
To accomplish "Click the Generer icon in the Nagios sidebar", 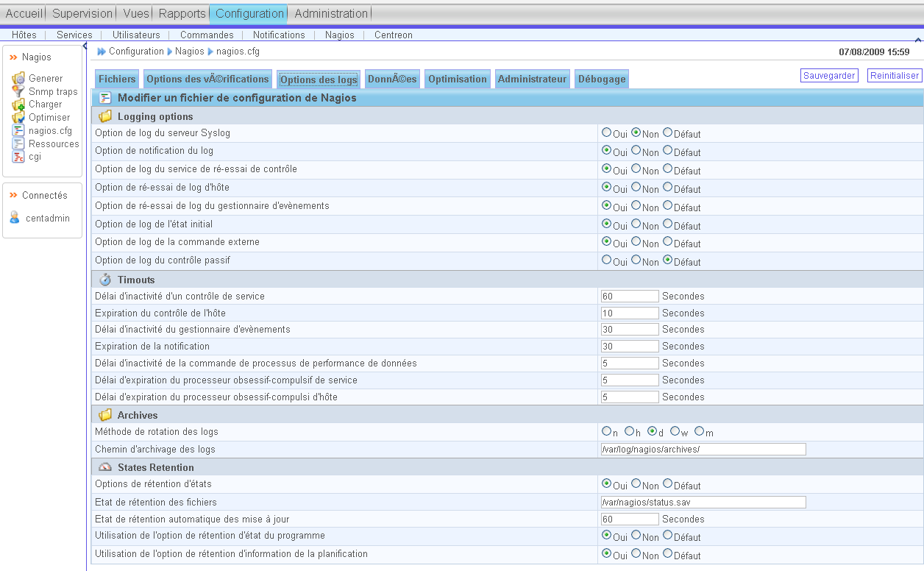I will click(x=18, y=78).
